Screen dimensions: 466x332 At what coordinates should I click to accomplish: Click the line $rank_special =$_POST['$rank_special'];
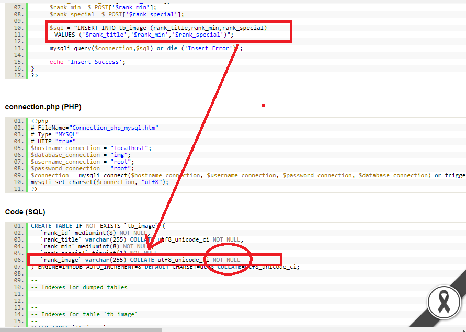pos(117,14)
